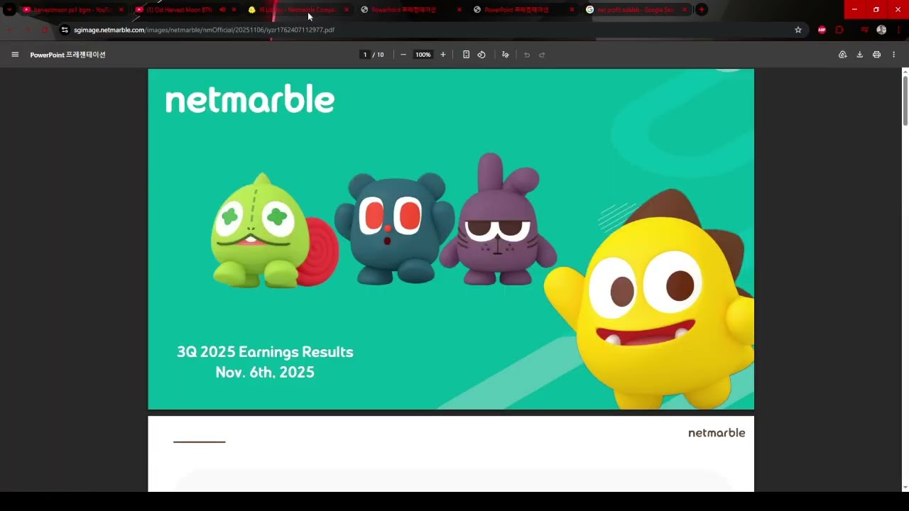Edit the 100% zoom level field
This screenshot has width=909, height=511.
tap(423, 55)
